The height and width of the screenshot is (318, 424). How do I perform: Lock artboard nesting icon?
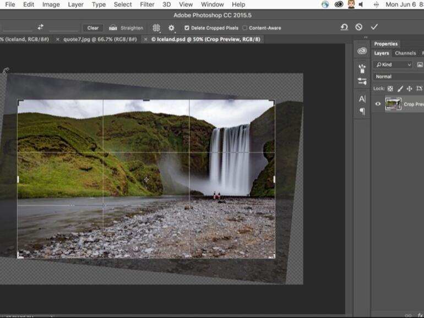click(419, 89)
